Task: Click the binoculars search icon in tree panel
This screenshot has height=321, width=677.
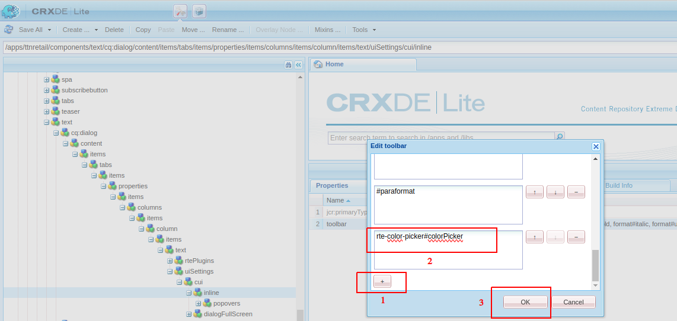Action: point(289,65)
